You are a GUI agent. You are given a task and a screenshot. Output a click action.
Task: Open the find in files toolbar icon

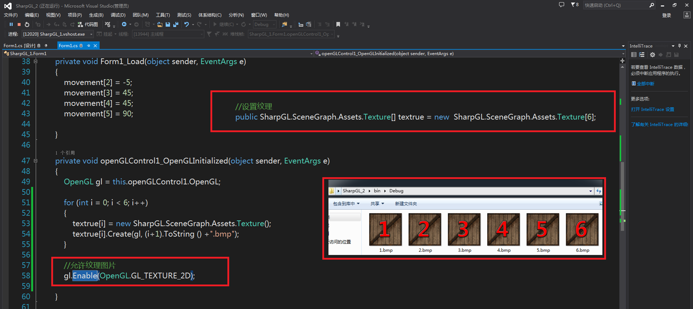pyautogui.click(x=285, y=25)
